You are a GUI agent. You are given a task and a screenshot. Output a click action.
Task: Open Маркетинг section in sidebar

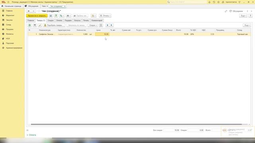pos(10,15)
